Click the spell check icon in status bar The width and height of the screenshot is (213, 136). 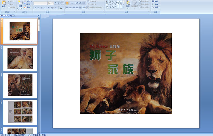coord(30,135)
